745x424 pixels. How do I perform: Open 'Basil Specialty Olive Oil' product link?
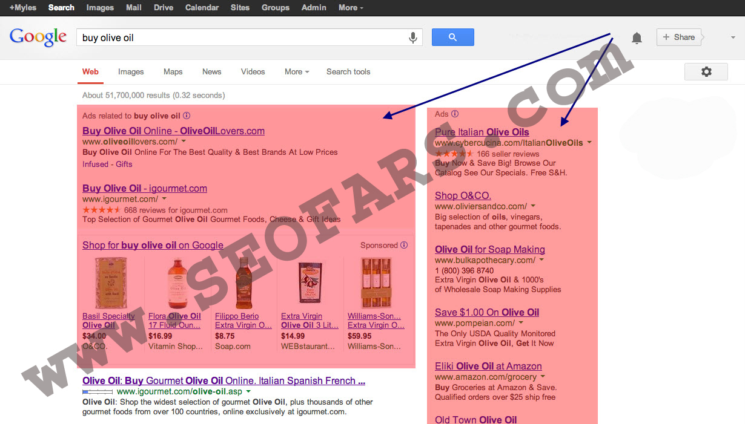(x=109, y=321)
